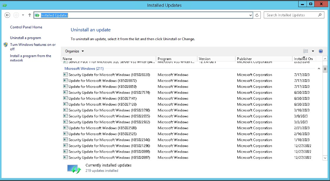This screenshot has height=181, width=330.
Task: Click the scrollbar down arrow
Action: coord(325,158)
